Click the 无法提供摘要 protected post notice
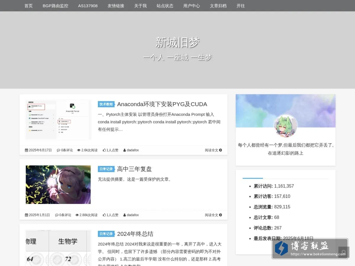The image size is (355, 266). pyautogui.click(x=135, y=179)
